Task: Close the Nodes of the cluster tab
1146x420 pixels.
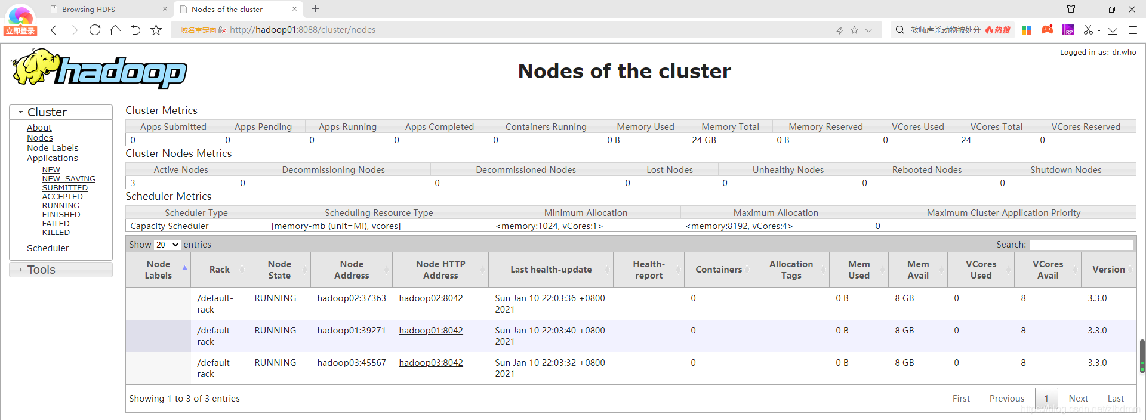Action: [294, 9]
